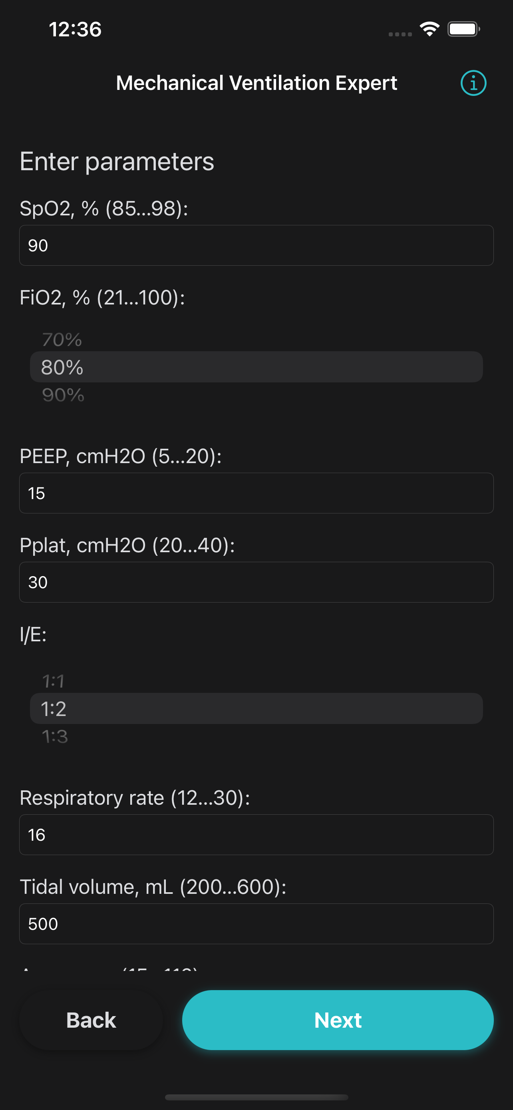Tap the Mechanical Ventilation Expert title
Viewport: 513px width, 1110px height.
(256, 83)
